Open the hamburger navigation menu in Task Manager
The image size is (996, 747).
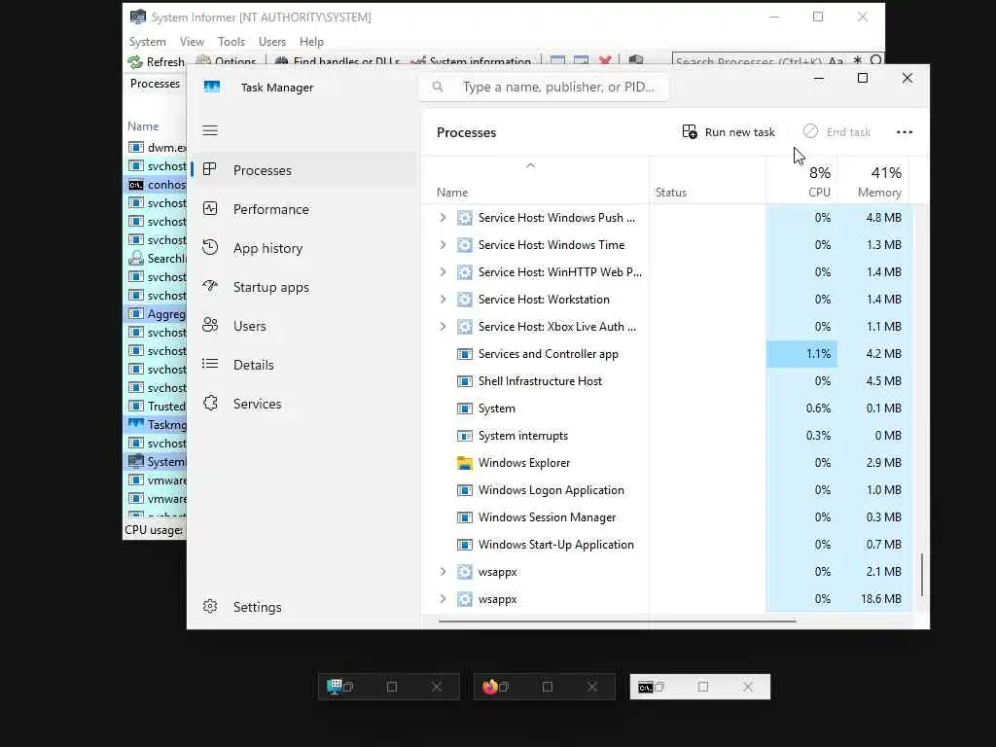pos(210,130)
